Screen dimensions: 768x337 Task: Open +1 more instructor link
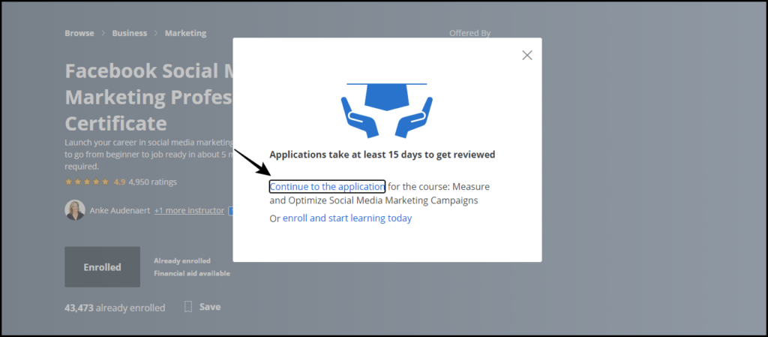[x=189, y=211]
